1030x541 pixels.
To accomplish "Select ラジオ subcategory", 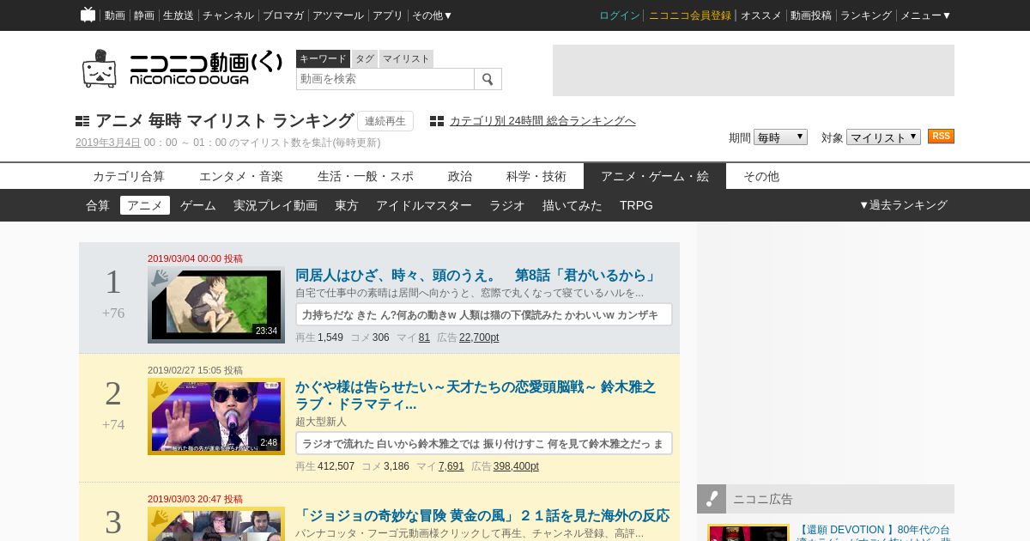I will pos(507,205).
